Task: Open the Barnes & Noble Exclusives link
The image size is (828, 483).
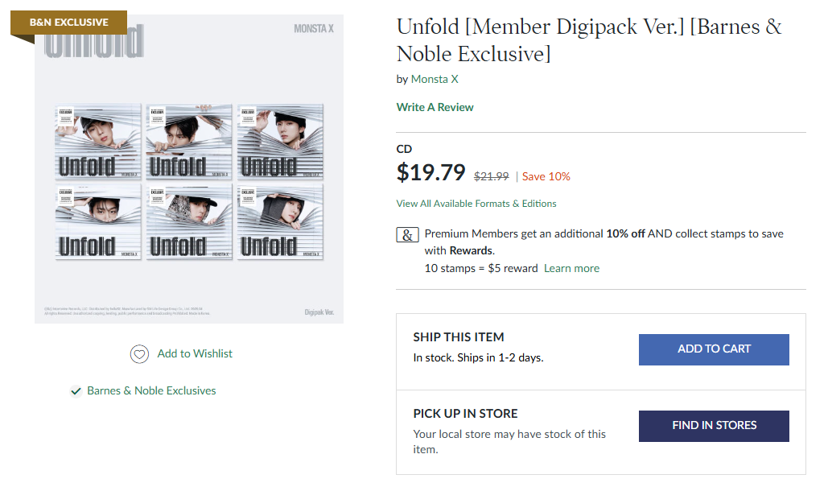Action: (151, 391)
